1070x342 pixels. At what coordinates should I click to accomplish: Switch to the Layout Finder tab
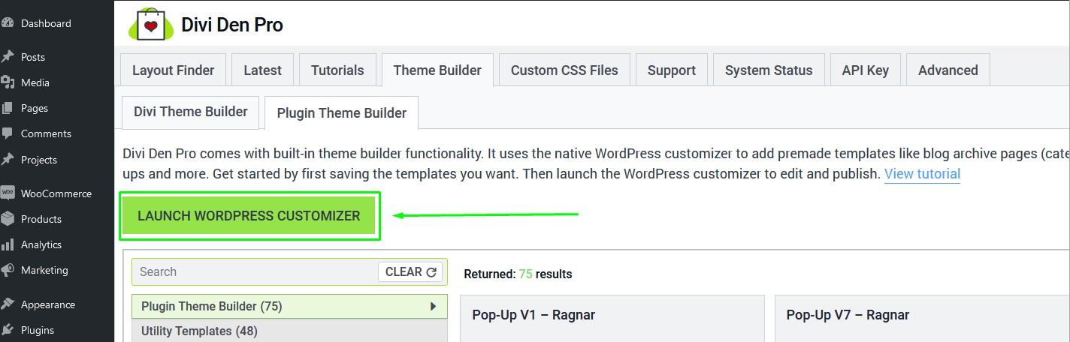pyautogui.click(x=173, y=70)
